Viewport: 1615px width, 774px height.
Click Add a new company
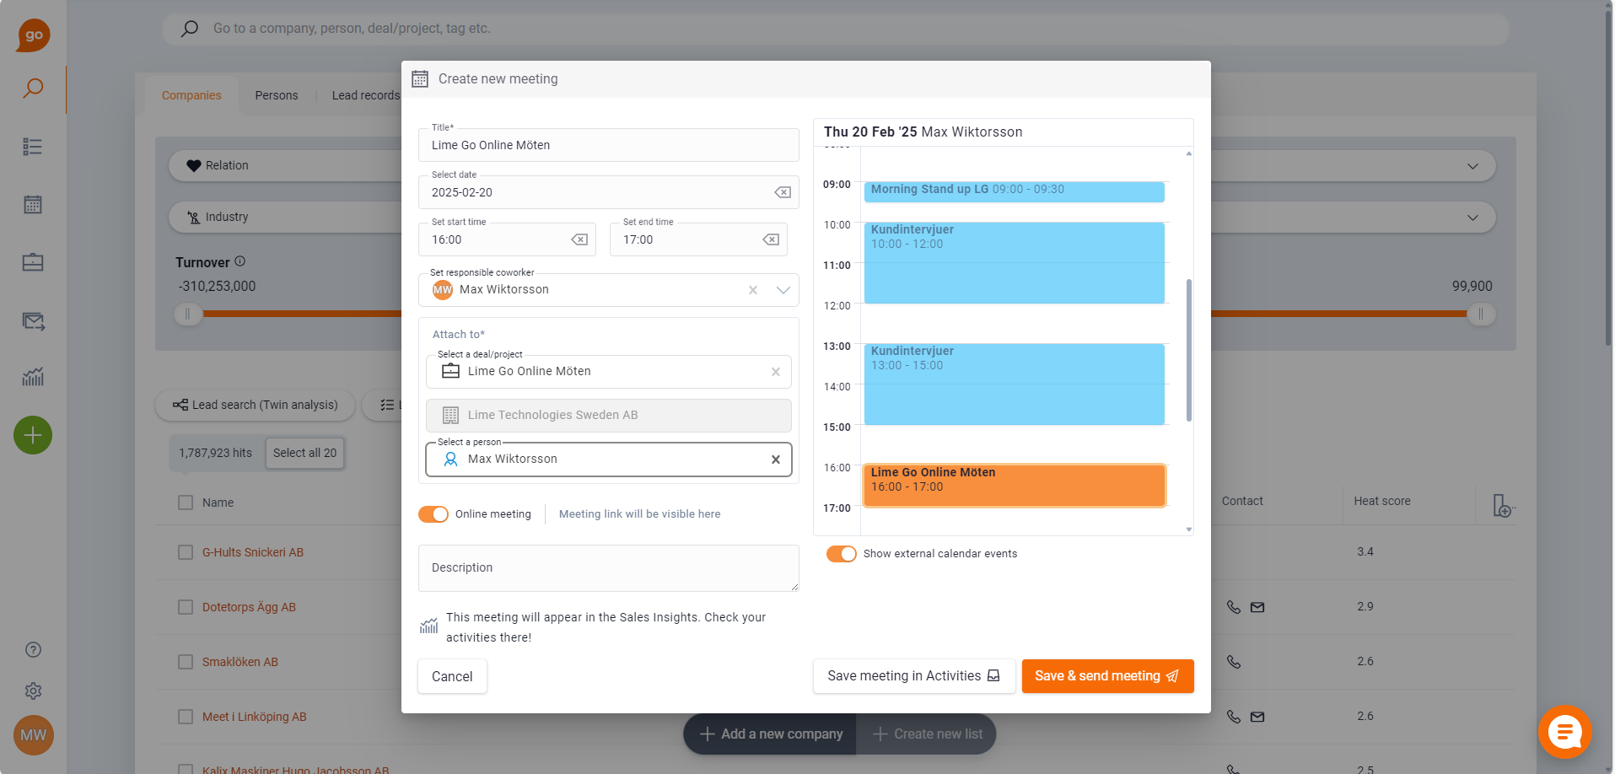[x=770, y=734]
